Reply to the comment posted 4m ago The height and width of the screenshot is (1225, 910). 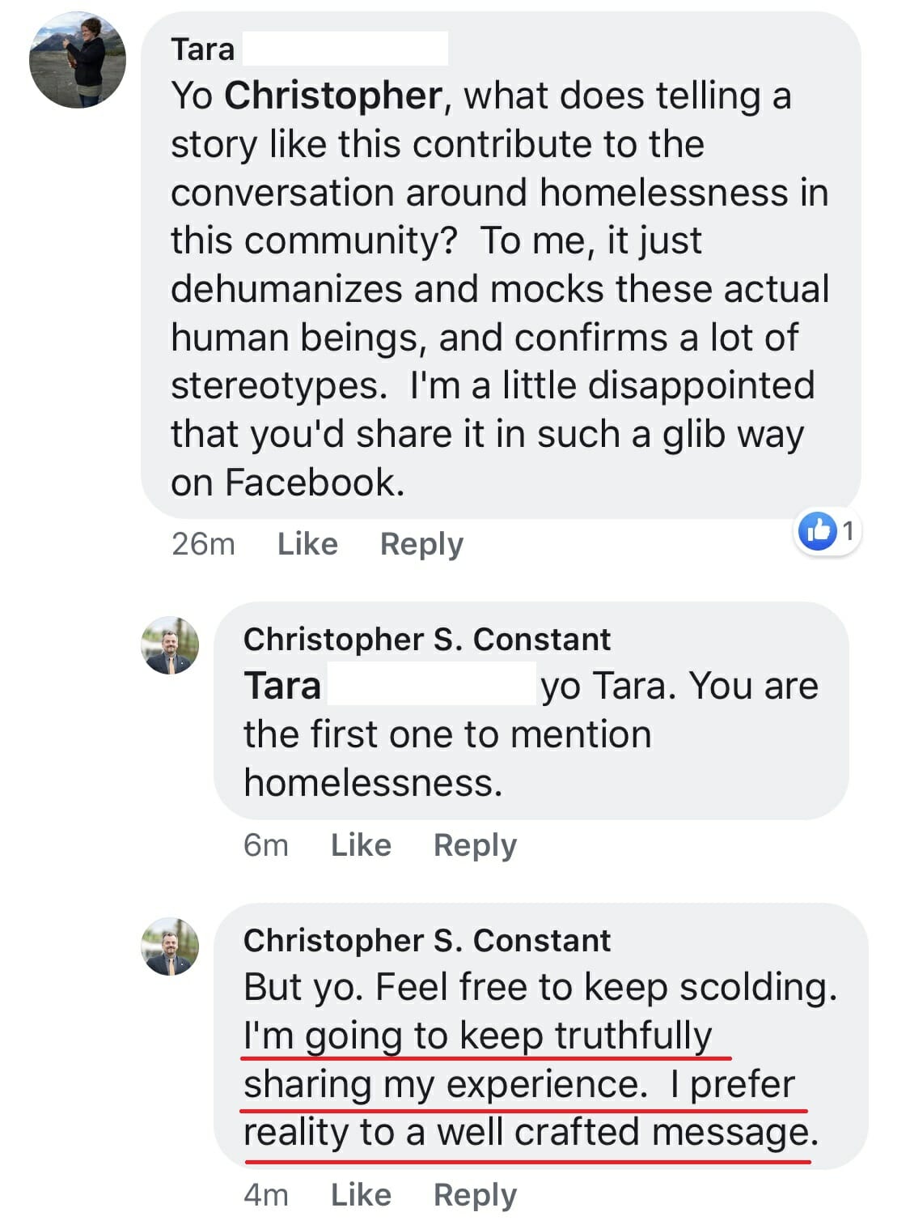pos(475,1194)
